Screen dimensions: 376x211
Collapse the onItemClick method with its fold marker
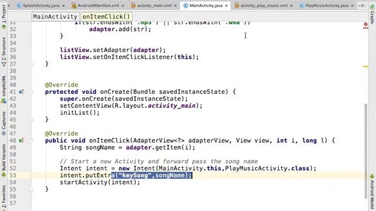click(x=31, y=141)
